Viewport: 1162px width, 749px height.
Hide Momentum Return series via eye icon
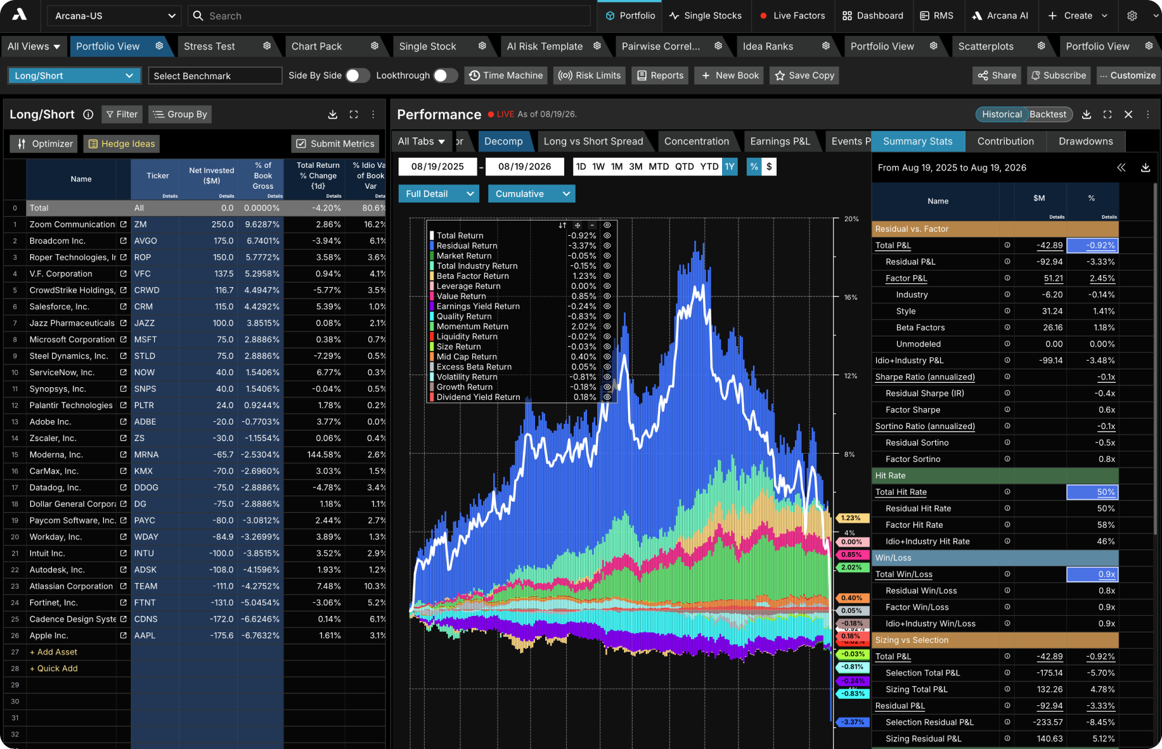click(x=607, y=326)
